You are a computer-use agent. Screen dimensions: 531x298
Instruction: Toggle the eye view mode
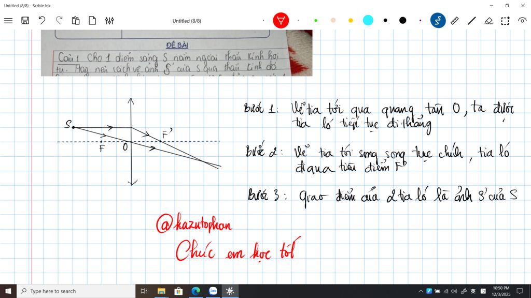(523, 21)
